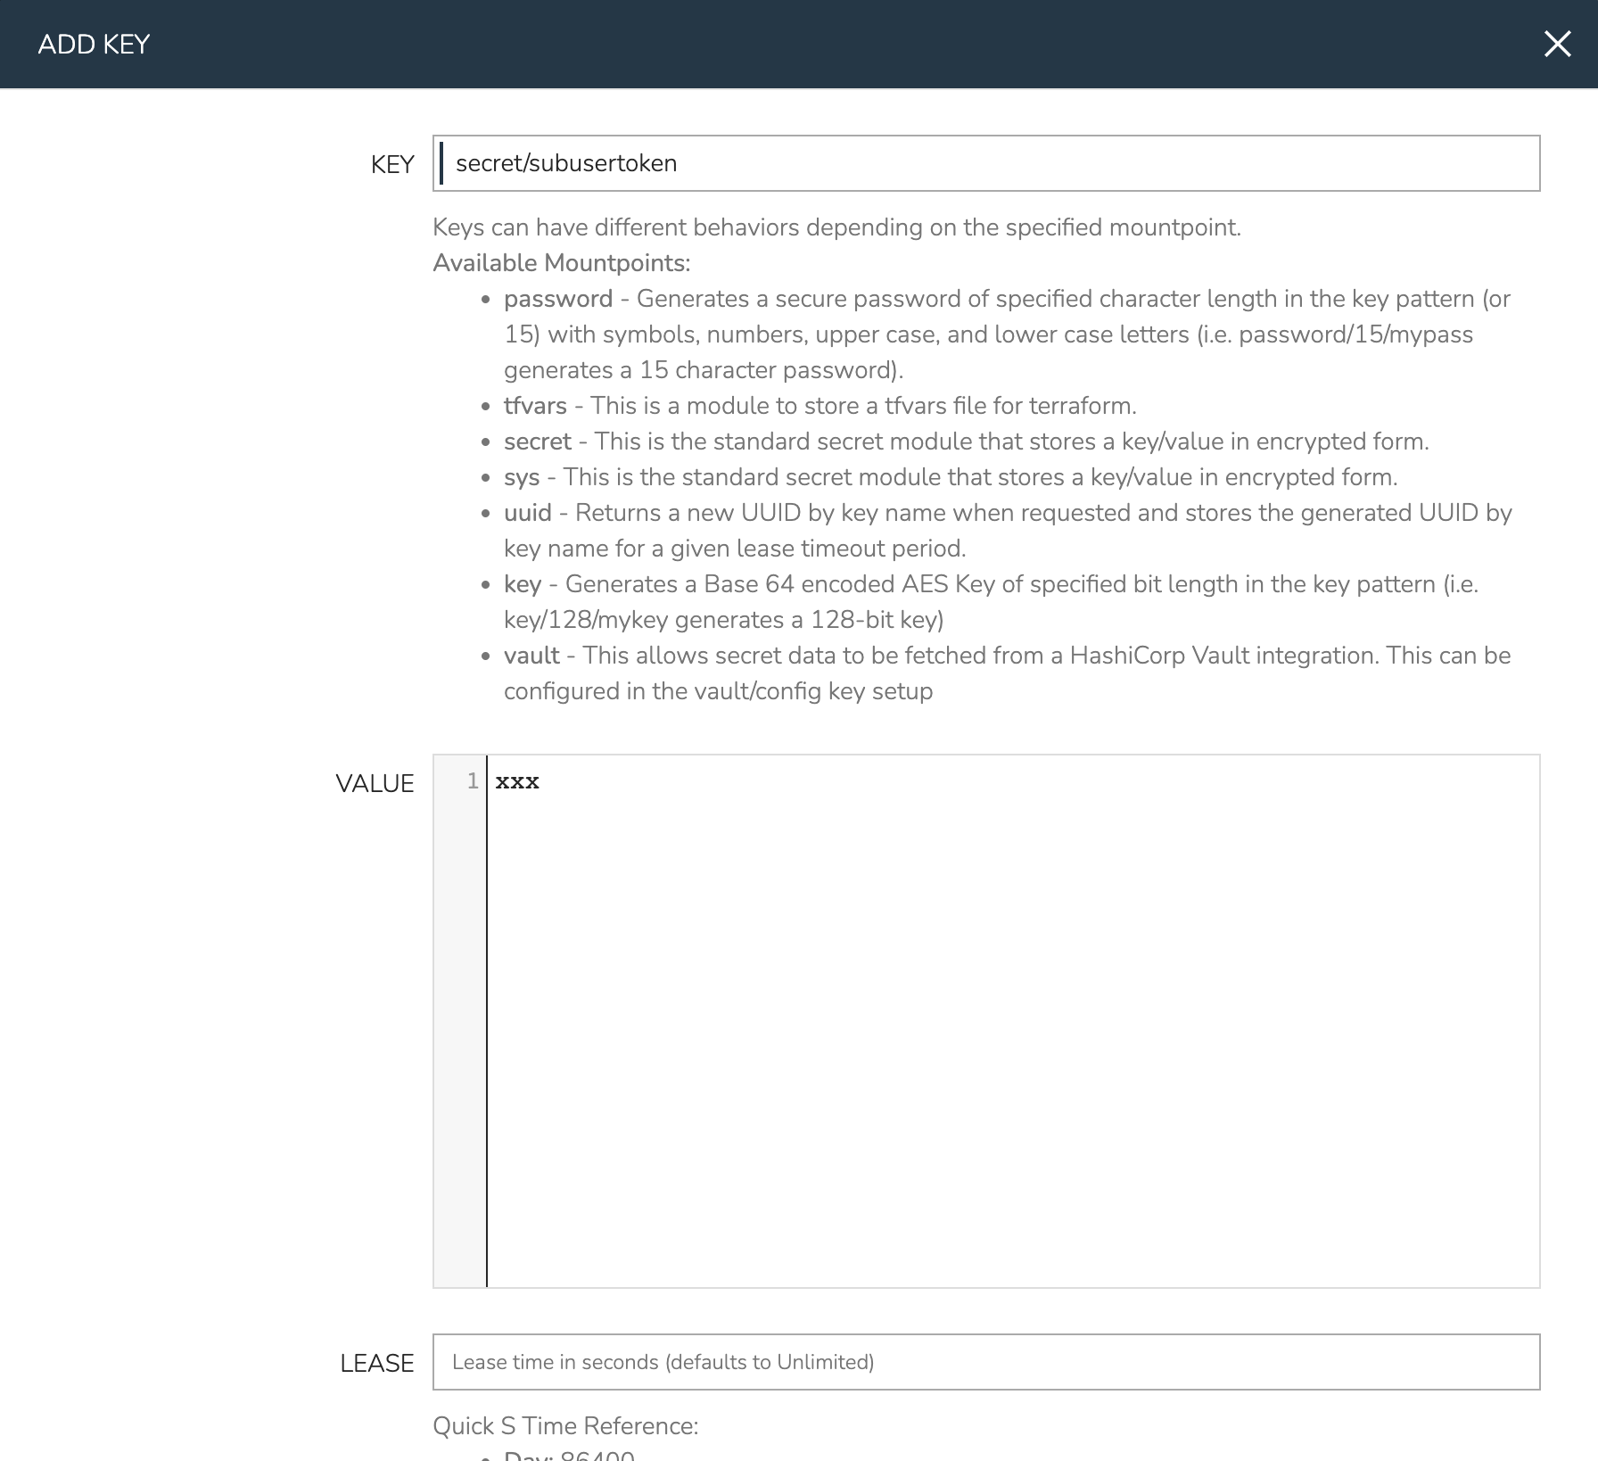Click the LEASE field label

(376, 1363)
